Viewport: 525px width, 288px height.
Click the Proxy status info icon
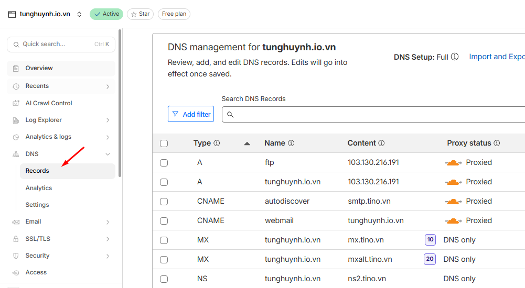(497, 143)
